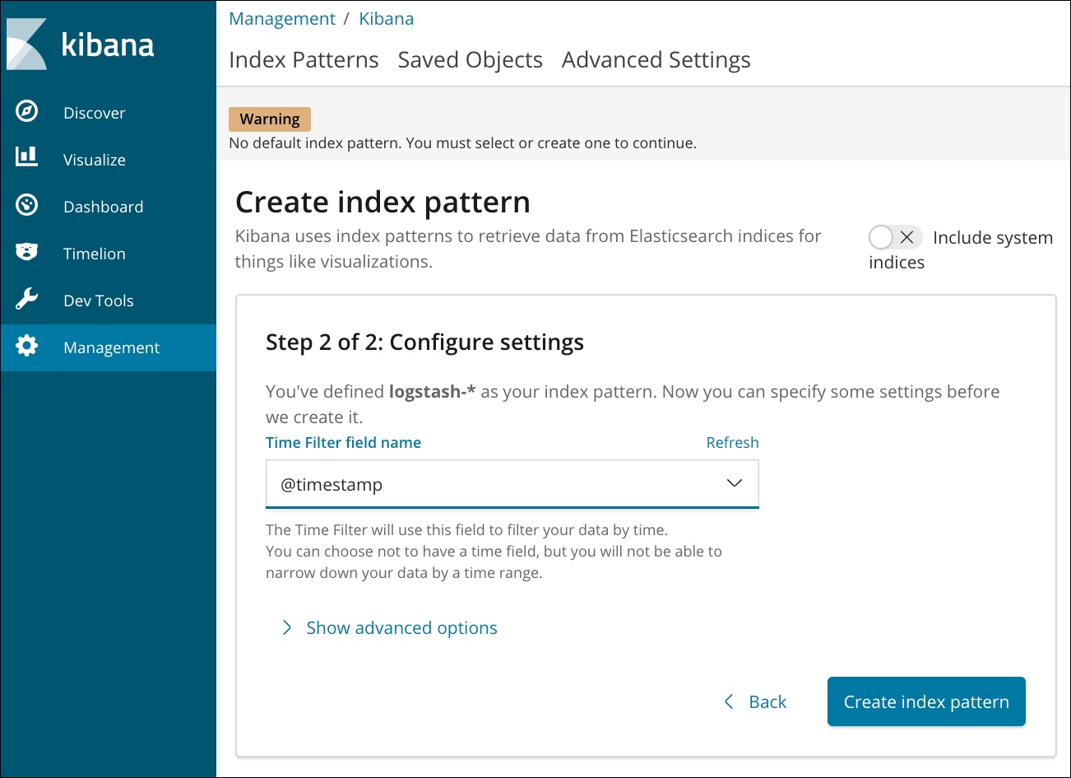
Task: Open Timelion via its bear icon
Action: tap(27, 252)
